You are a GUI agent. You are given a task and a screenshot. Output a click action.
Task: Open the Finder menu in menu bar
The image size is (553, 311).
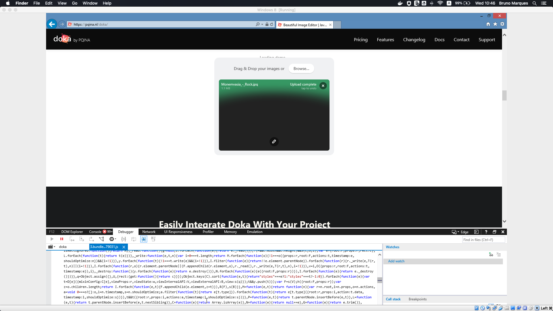coord(22,3)
